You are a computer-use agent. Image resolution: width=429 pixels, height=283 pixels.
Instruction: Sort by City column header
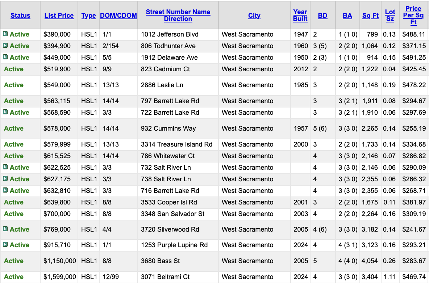point(254,16)
